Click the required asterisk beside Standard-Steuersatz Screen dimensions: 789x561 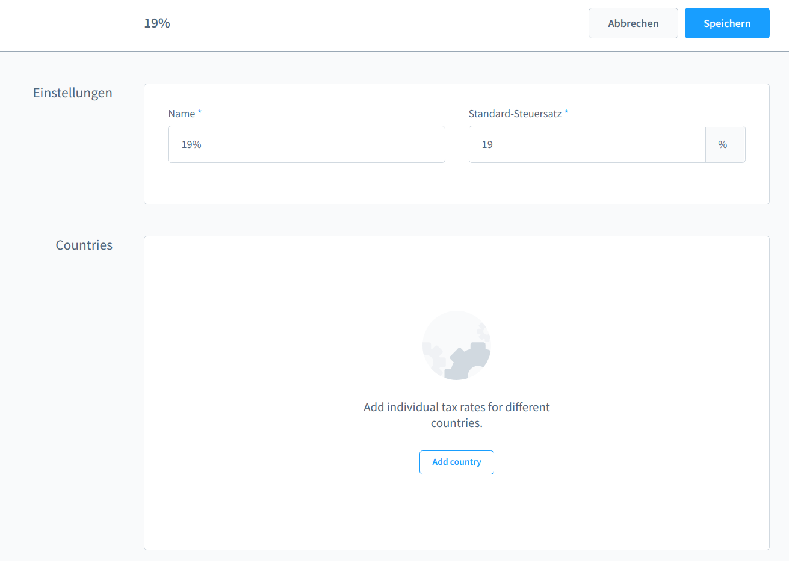click(x=565, y=113)
